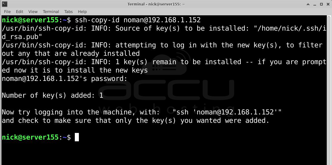Open the Tabs menu
This screenshot has height=165, width=332.
68,12
